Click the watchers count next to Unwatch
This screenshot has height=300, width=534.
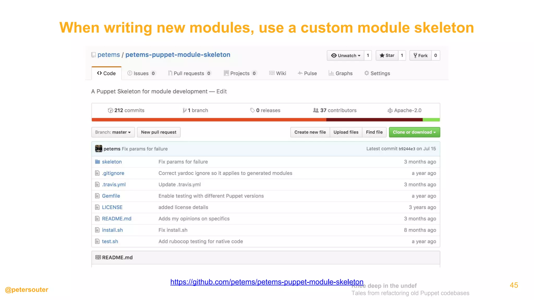[368, 55]
